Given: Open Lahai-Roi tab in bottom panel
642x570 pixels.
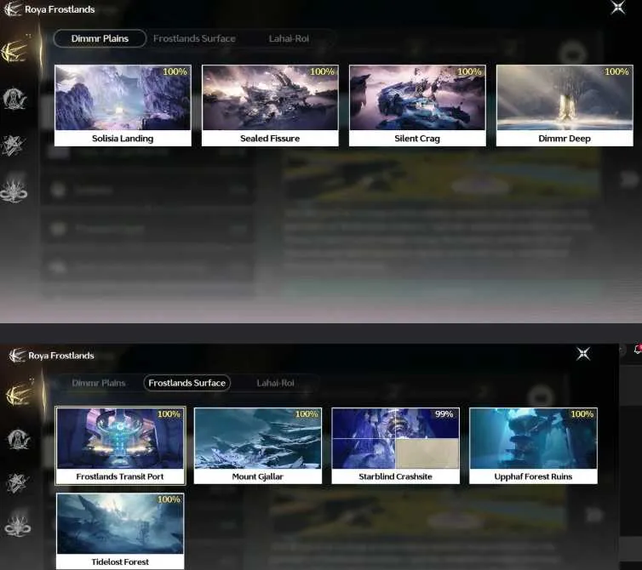Looking at the screenshot, I should (275, 383).
